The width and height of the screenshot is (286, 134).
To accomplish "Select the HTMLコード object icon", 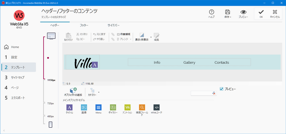I will pos(157,109).
